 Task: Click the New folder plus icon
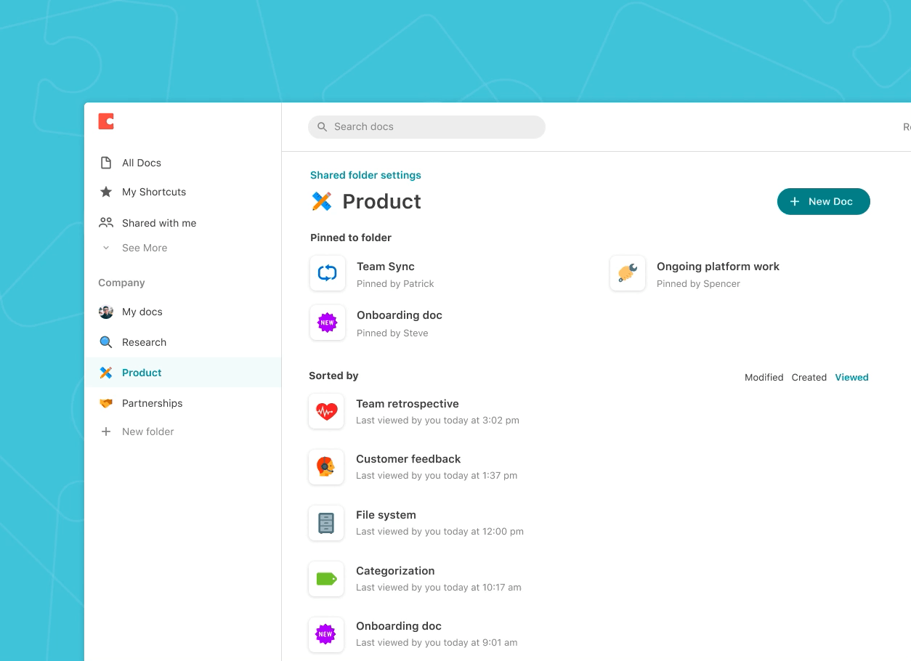tap(106, 431)
